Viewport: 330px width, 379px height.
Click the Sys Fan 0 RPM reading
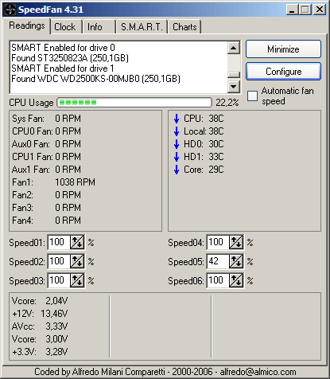(46, 119)
